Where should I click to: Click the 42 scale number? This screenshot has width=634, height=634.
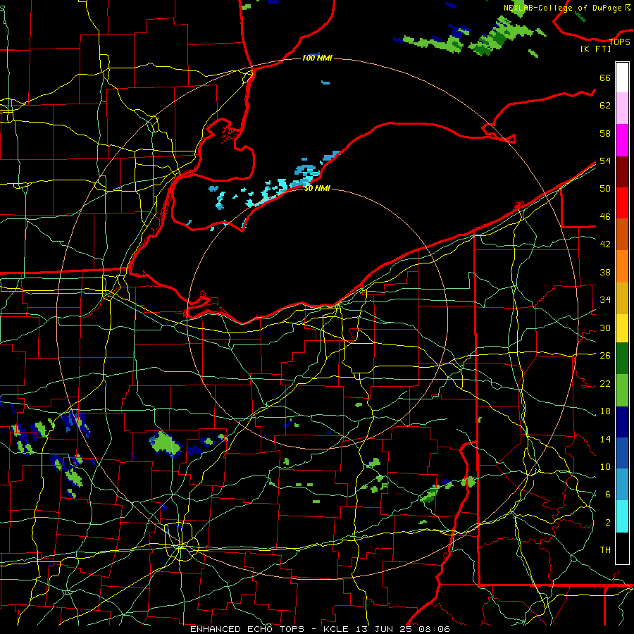pyautogui.click(x=605, y=244)
